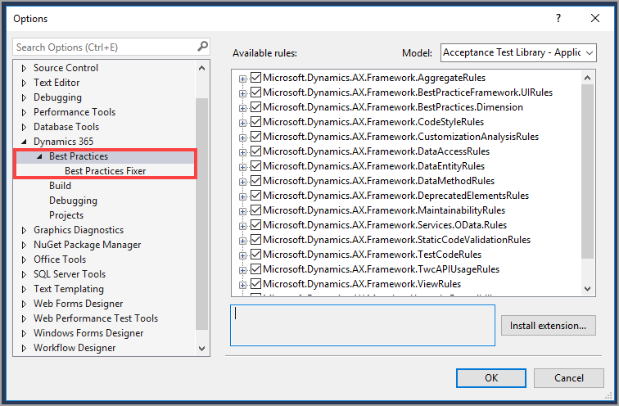Expand the Workflow Designer node arrow
Image resolution: width=619 pixels, height=406 pixels.
24,348
